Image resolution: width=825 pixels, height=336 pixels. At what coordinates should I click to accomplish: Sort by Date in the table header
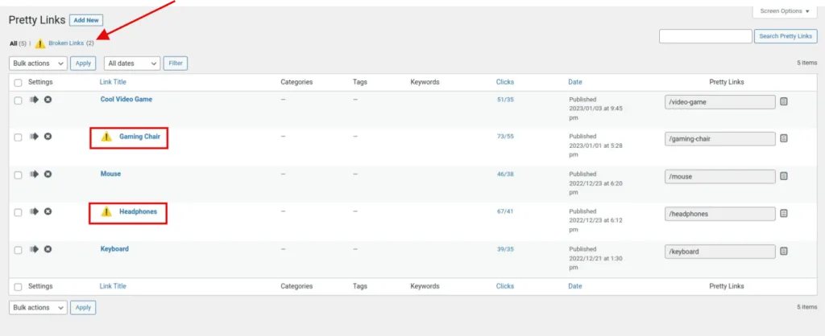pyautogui.click(x=575, y=82)
